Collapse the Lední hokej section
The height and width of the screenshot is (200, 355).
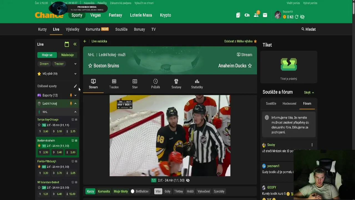click(75, 104)
